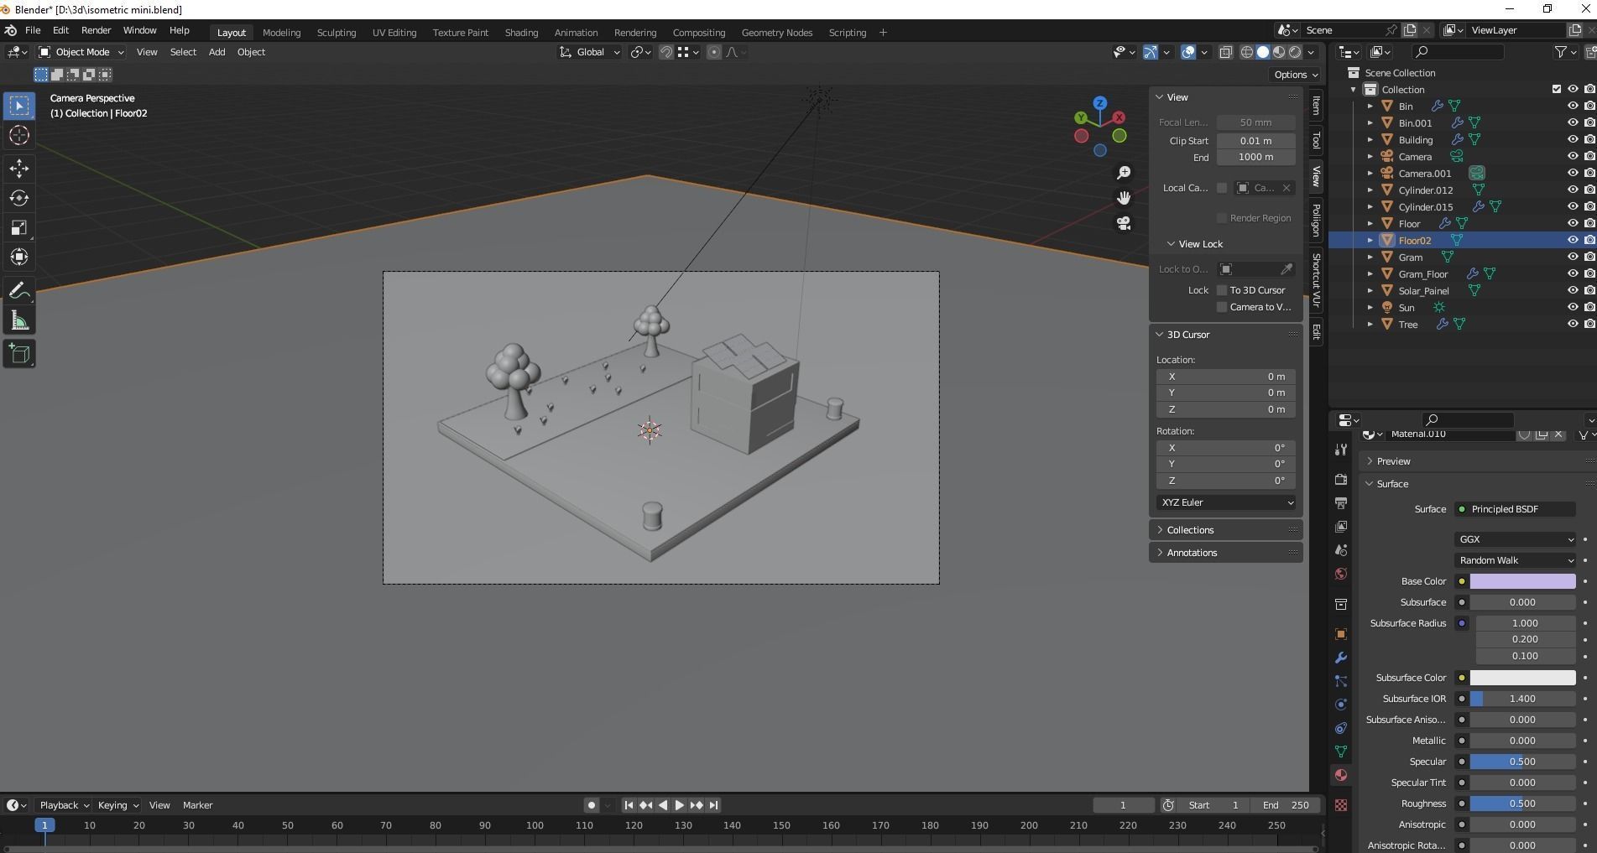Hide the Bin object in viewport

click(1573, 107)
